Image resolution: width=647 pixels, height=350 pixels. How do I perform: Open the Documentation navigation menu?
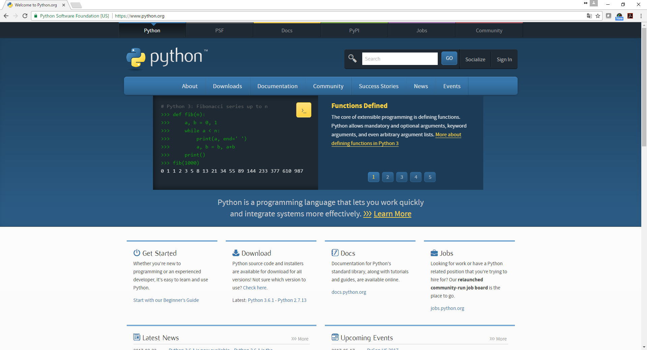pyautogui.click(x=277, y=86)
